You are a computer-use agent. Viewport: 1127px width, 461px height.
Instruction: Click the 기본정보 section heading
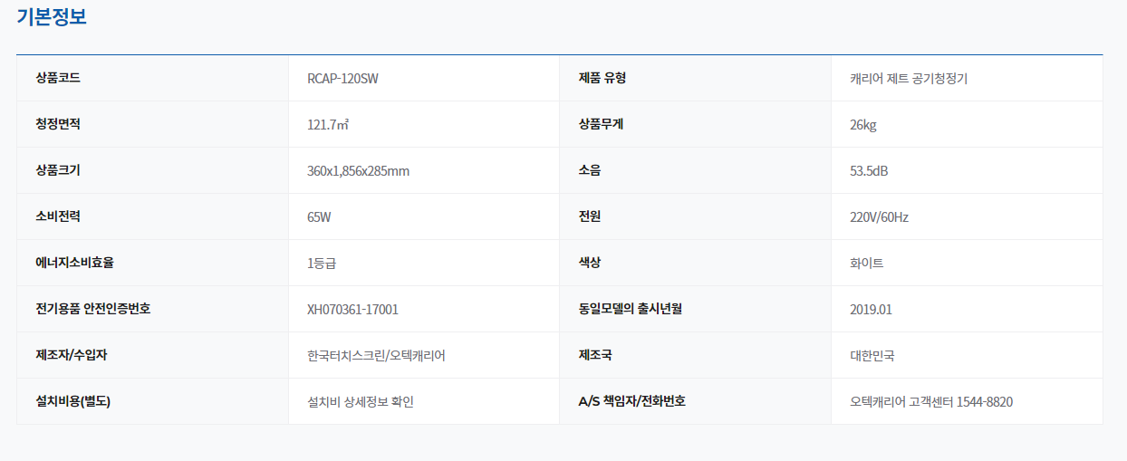[52, 16]
